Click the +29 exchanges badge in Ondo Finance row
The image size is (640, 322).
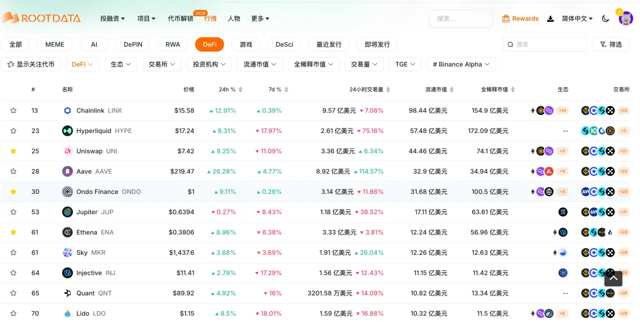[623, 191]
